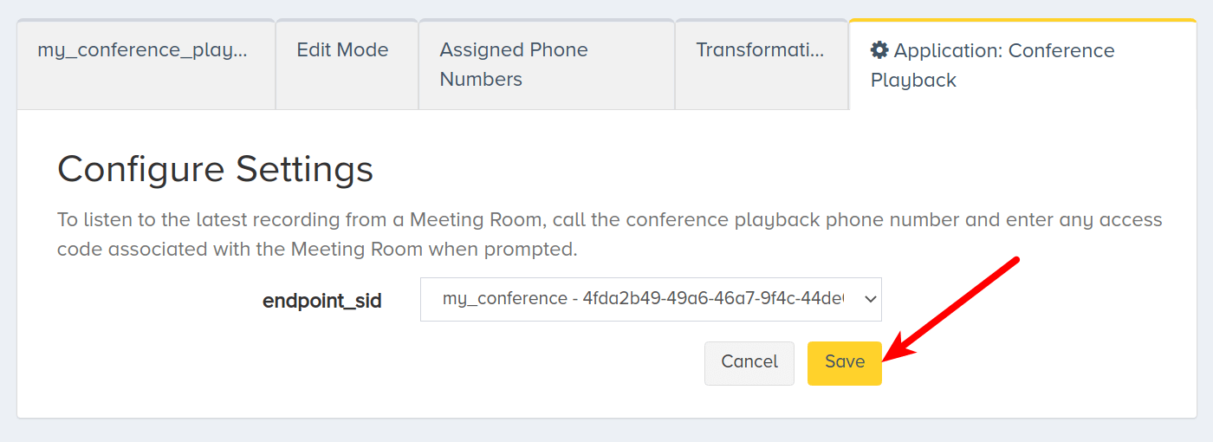Save the conference playback settings
Image resolution: width=1213 pixels, height=442 pixels.
click(845, 362)
